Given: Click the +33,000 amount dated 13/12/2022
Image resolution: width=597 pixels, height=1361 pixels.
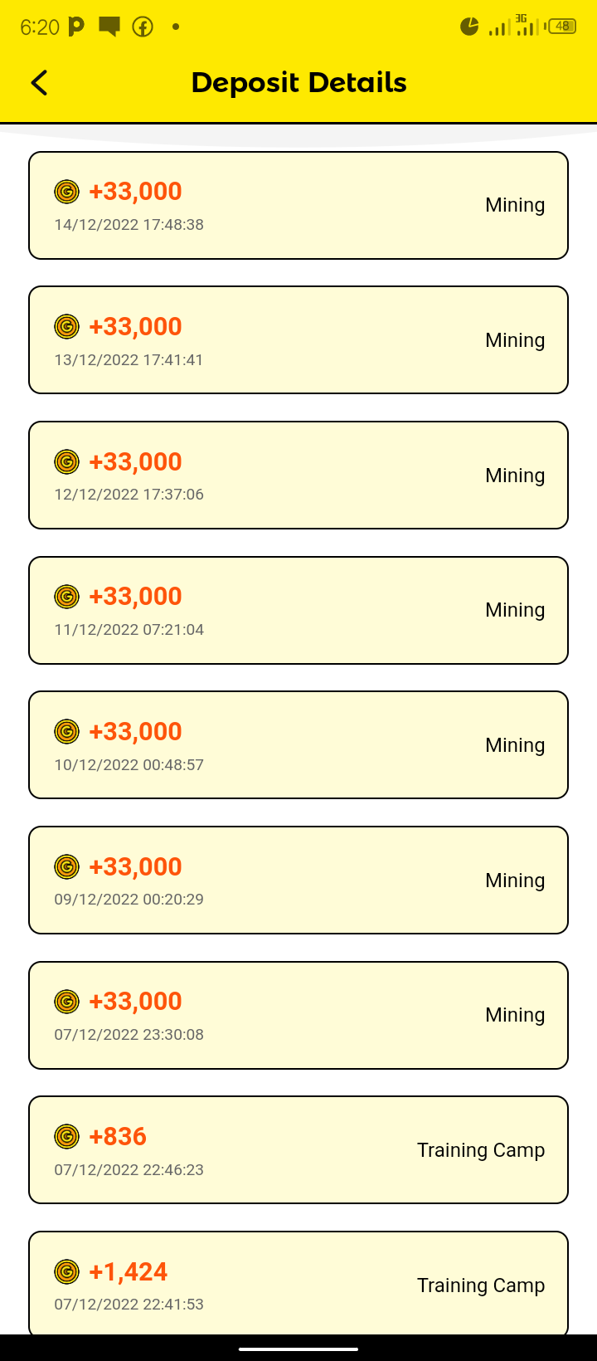Looking at the screenshot, I should [135, 327].
